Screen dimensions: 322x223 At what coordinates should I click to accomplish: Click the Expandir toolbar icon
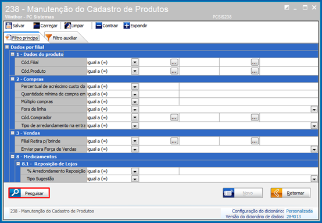pyautogui.click(x=127, y=26)
